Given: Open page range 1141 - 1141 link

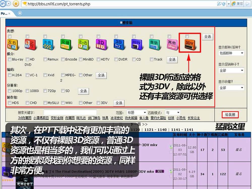Looking at the screenshot, I should [x=182, y=130].
